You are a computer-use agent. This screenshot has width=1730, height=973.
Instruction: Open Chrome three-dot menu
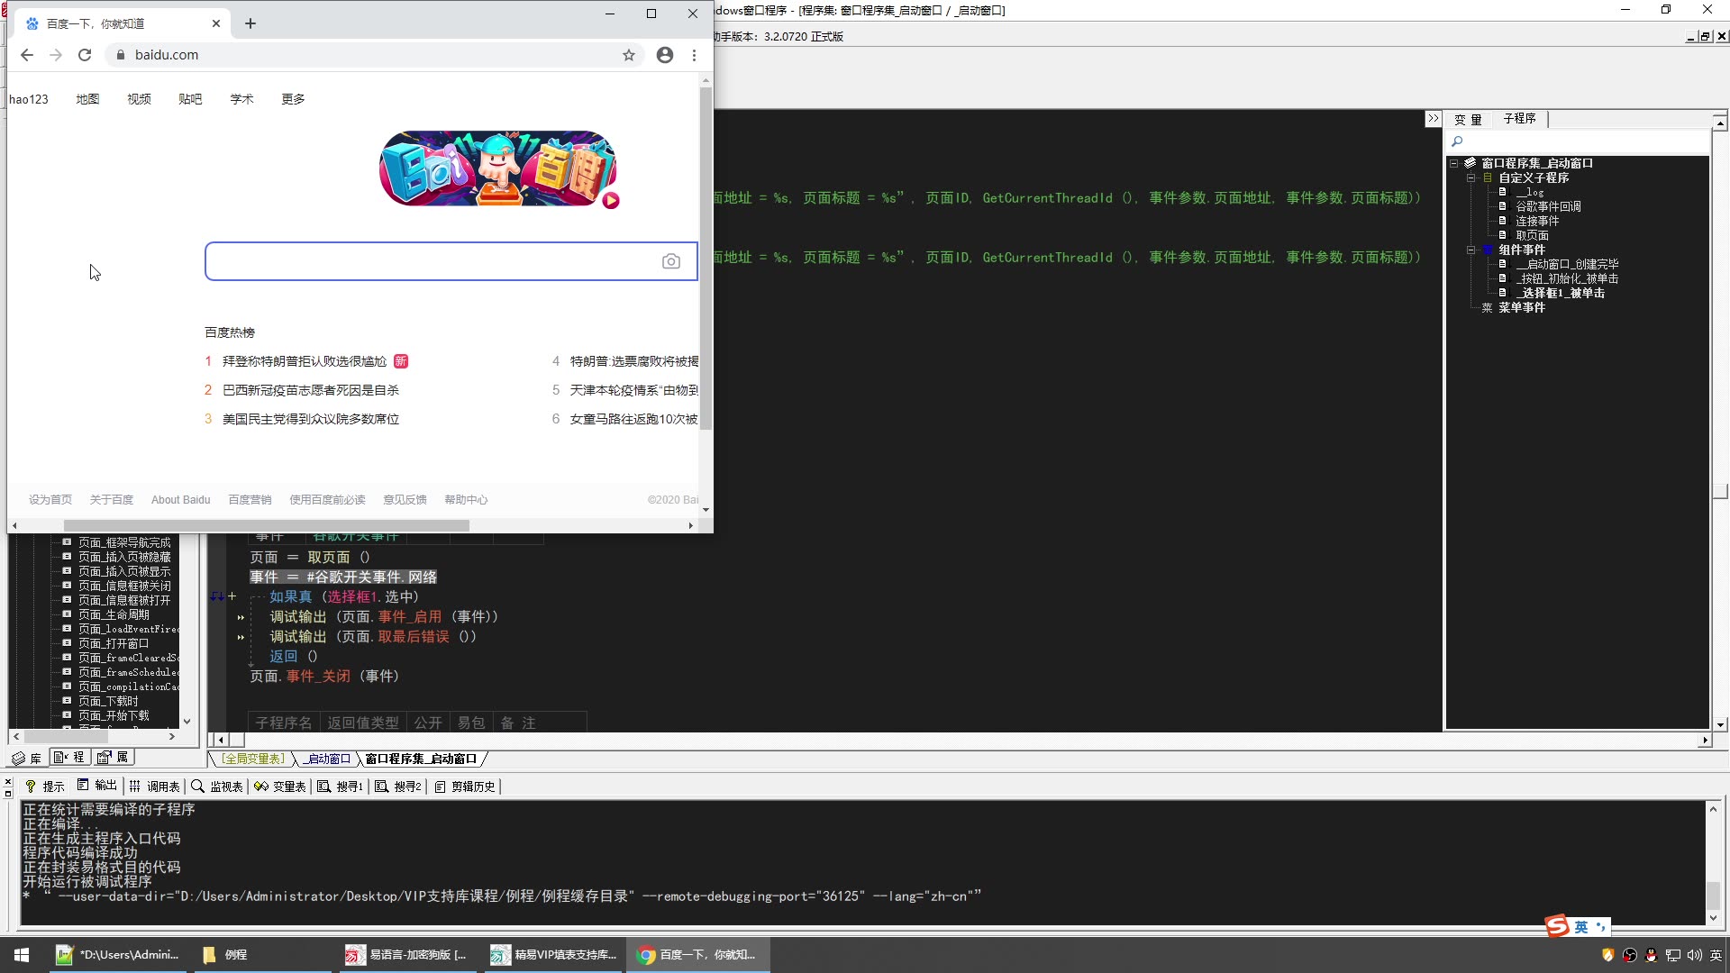pos(694,55)
